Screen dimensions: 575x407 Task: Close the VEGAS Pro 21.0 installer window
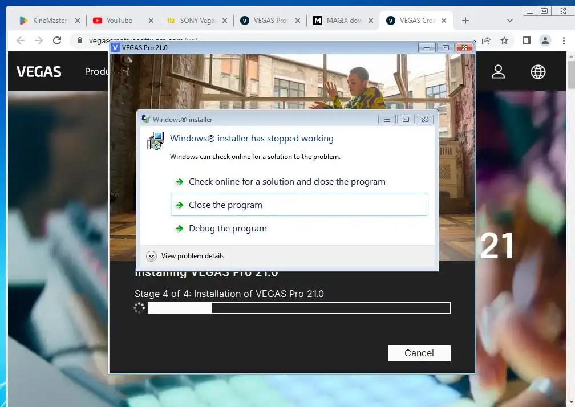(464, 48)
